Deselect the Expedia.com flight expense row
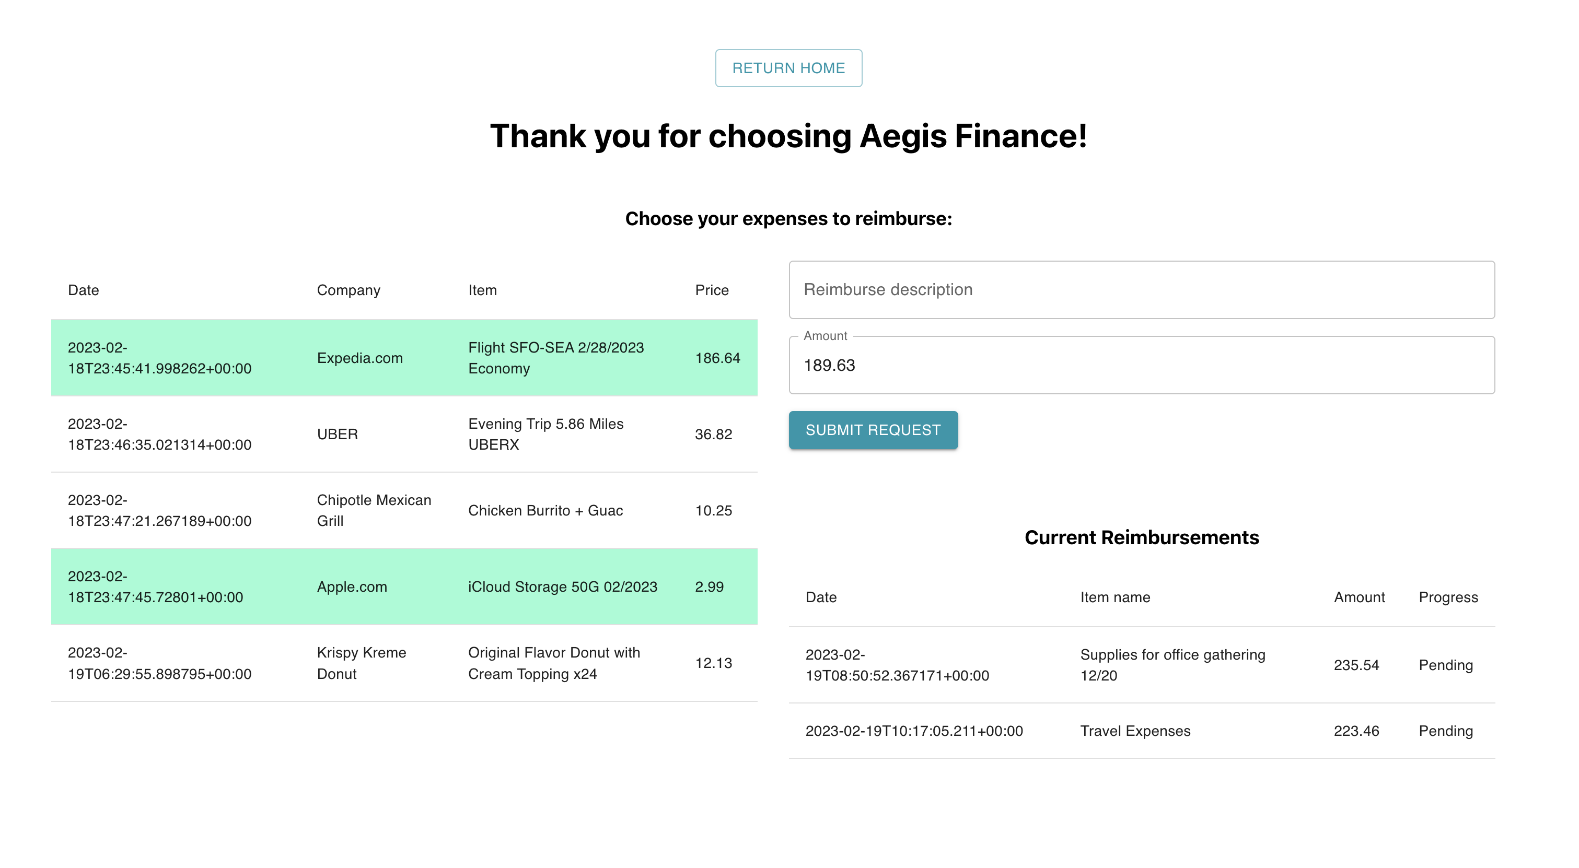 (404, 358)
